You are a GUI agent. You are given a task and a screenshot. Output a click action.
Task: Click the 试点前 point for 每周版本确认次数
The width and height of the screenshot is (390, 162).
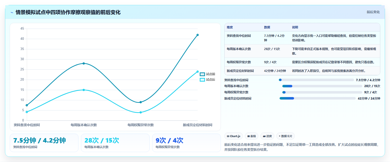pyautogui.click(x=84, y=63)
